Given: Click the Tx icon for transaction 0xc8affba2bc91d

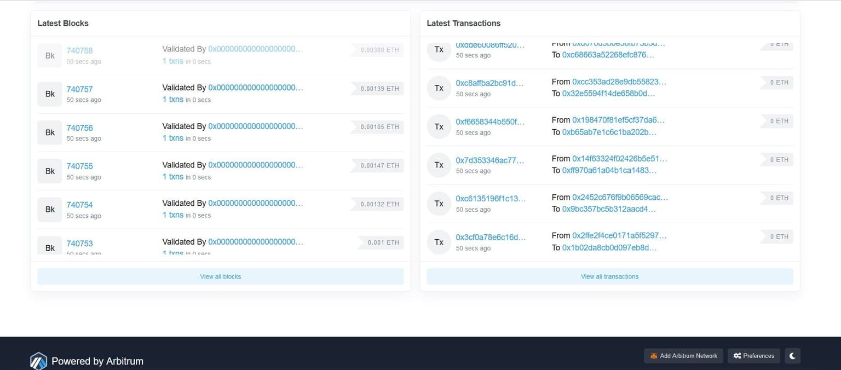Looking at the screenshot, I should coord(439,88).
